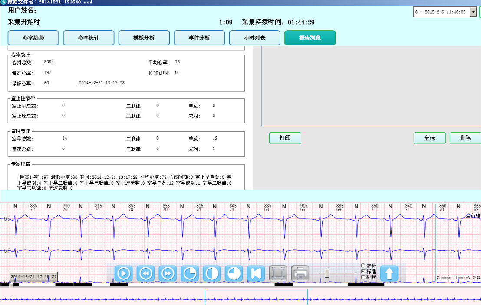Select the three-quarter pie icon
The height and width of the screenshot is (305, 481).
click(234, 273)
